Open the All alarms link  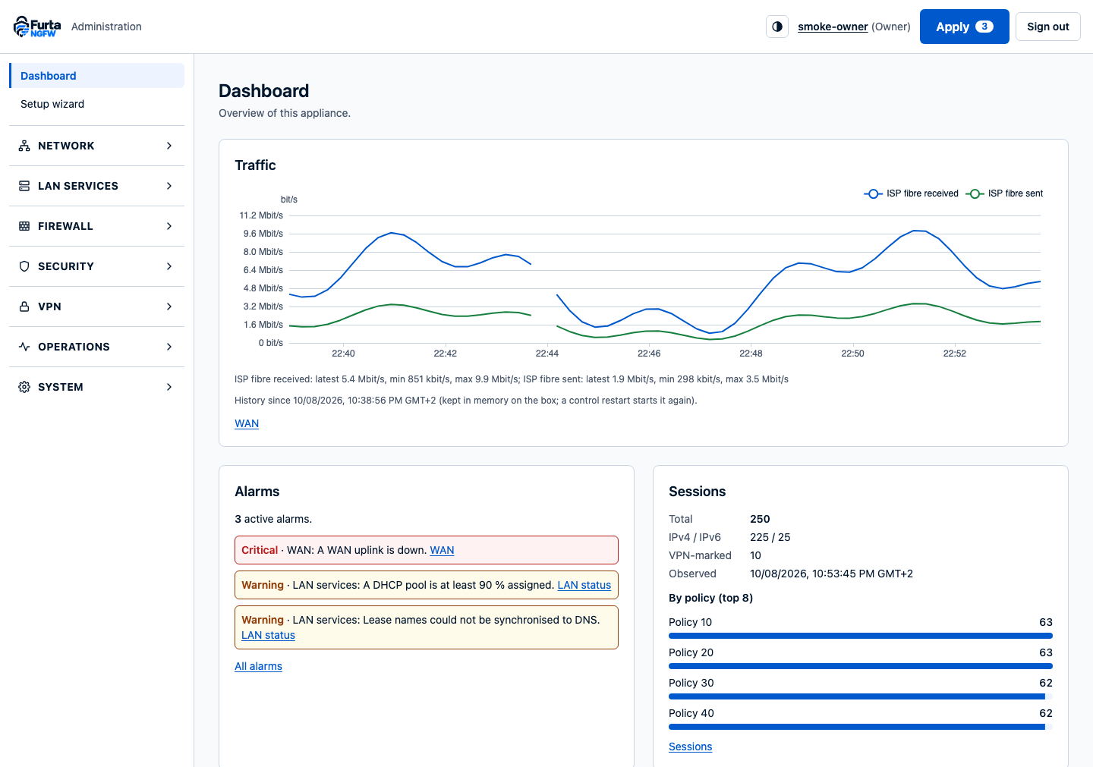pyautogui.click(x=258, y=666)
